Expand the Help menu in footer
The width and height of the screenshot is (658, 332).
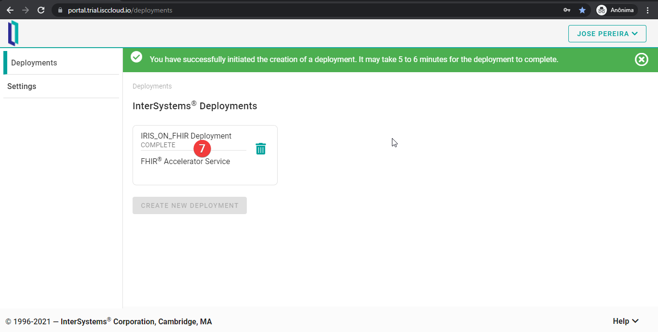click(x=626, y=321)
